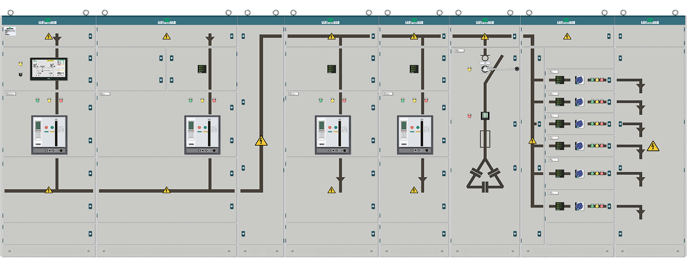
Task: Select the delta capacitor bank symbol
Action: click(485, 176)
